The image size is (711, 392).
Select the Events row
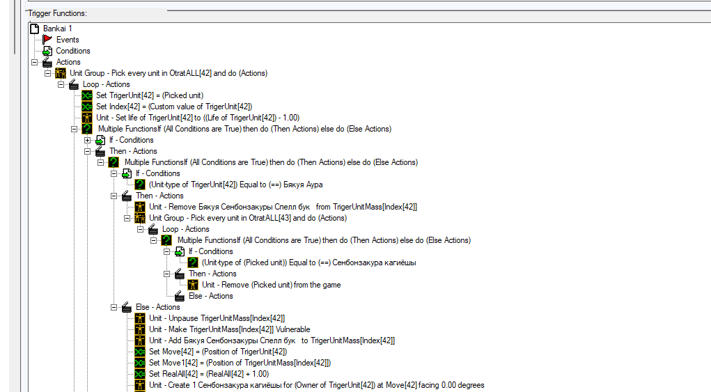(x=68, y=40)
